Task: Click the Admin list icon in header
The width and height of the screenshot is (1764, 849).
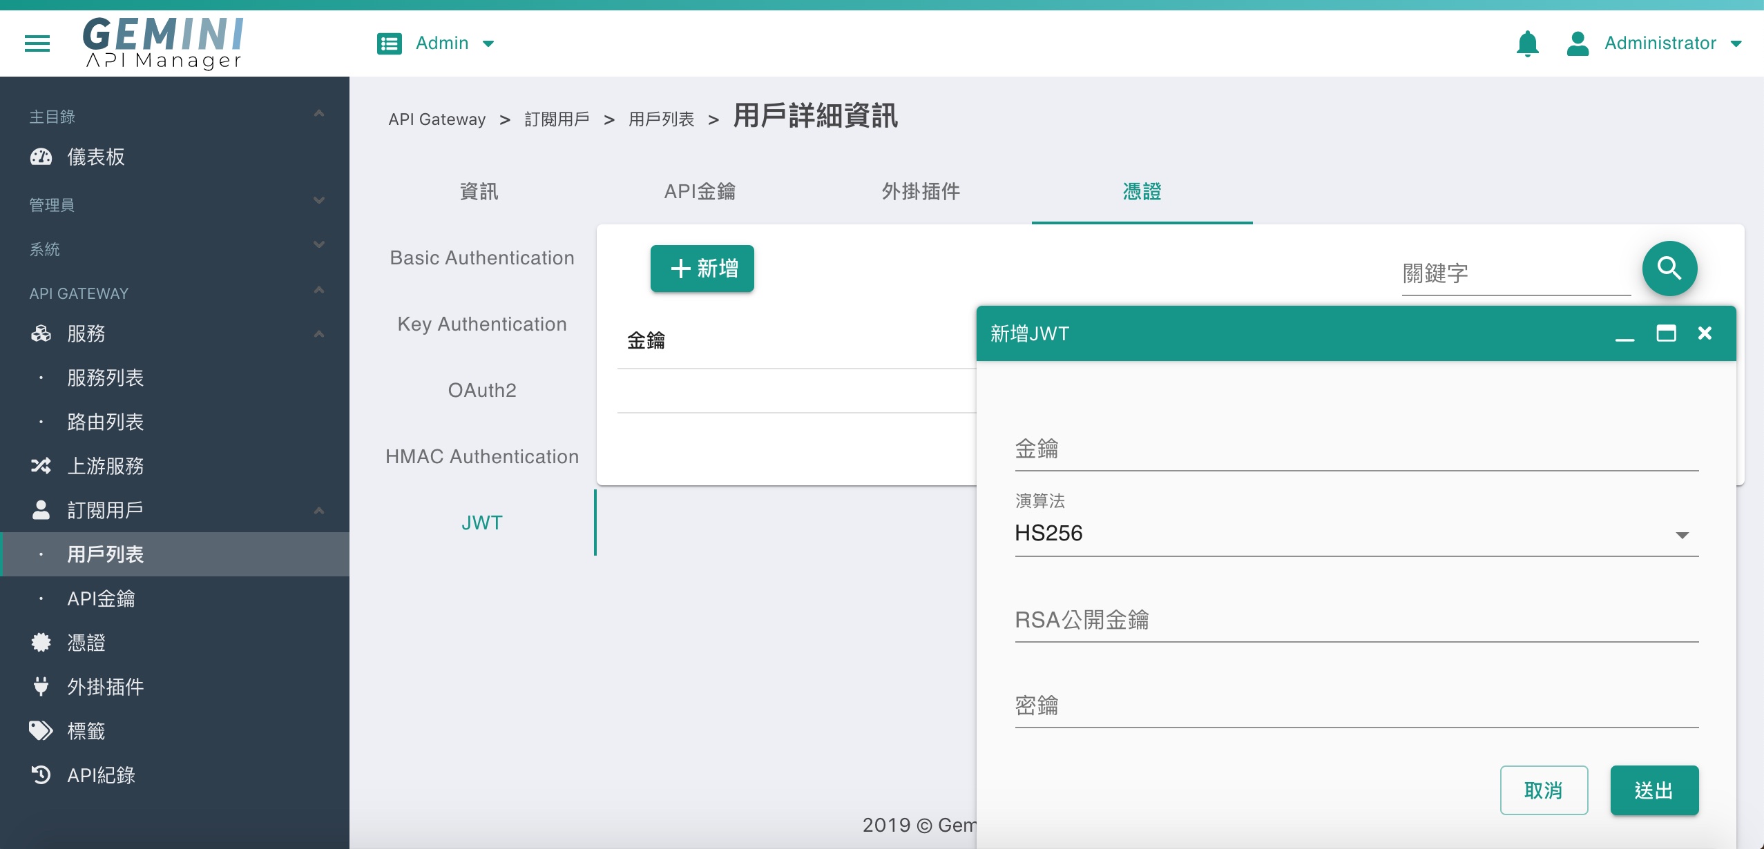Action: tap(390, 43)
